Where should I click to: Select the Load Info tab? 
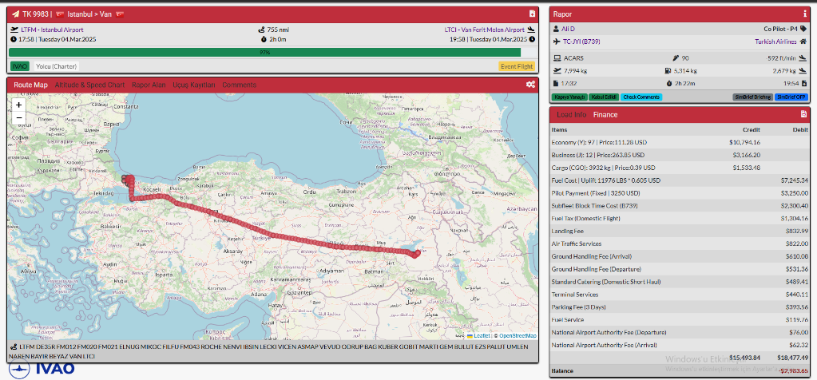click(x=571, y=114)
